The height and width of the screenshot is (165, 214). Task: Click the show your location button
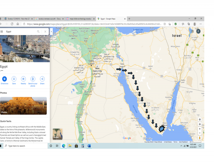click(200, 124)
